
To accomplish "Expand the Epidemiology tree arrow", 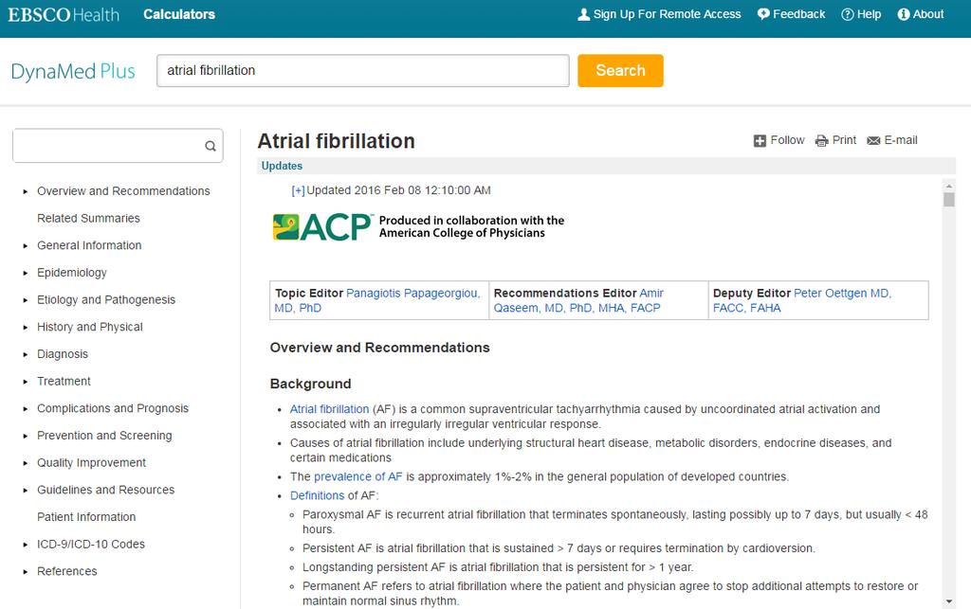I will tap(26, 273).
